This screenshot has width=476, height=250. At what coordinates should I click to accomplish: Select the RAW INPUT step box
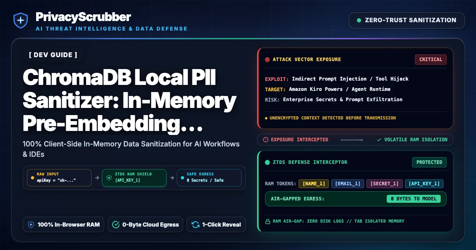pos(59,178)
